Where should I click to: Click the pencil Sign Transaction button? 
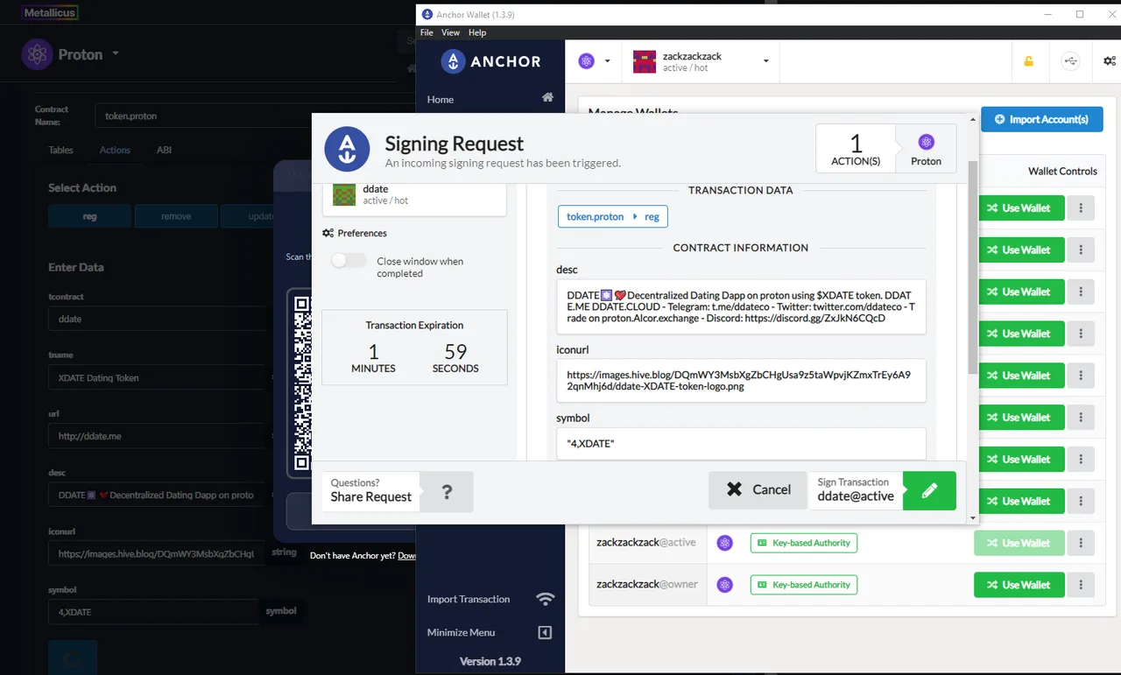[929, 490]
